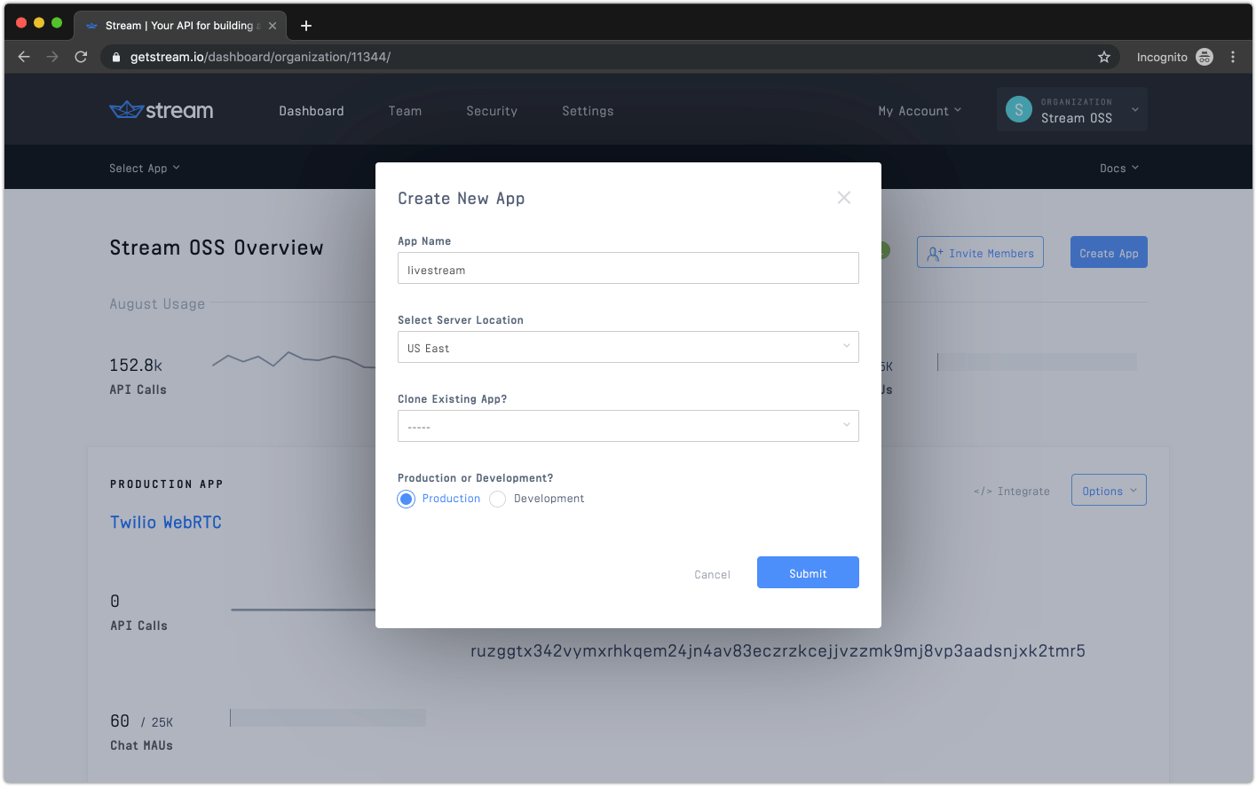Image resolution: width=1256 pixels, height=787 pixels.
Task: Submit the new app form
Action: (808, 572)
